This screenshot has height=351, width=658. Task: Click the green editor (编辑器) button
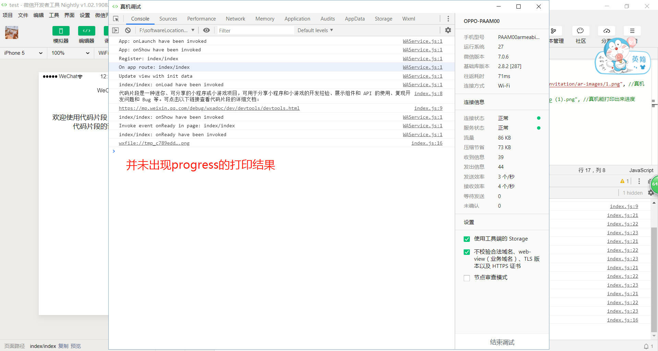tap(86, 31)
